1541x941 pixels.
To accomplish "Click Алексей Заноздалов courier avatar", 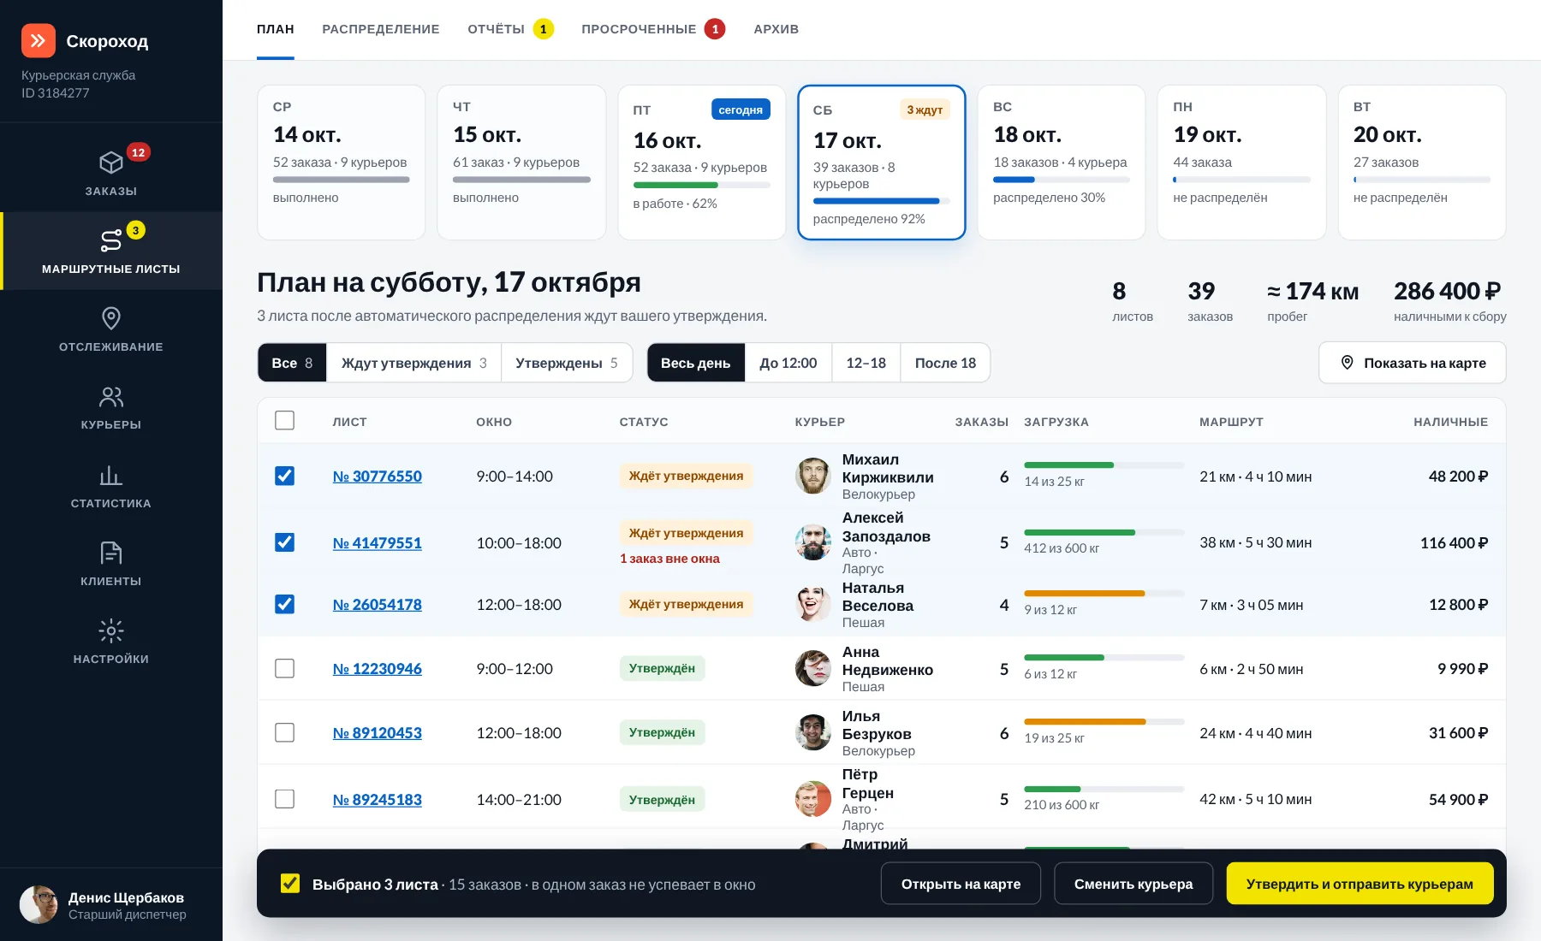I will [813, 542].
